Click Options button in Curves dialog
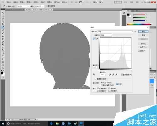Screen dimensions: 157x126 point(143,47)
